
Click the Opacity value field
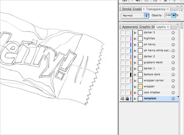(x=168, y=15)
